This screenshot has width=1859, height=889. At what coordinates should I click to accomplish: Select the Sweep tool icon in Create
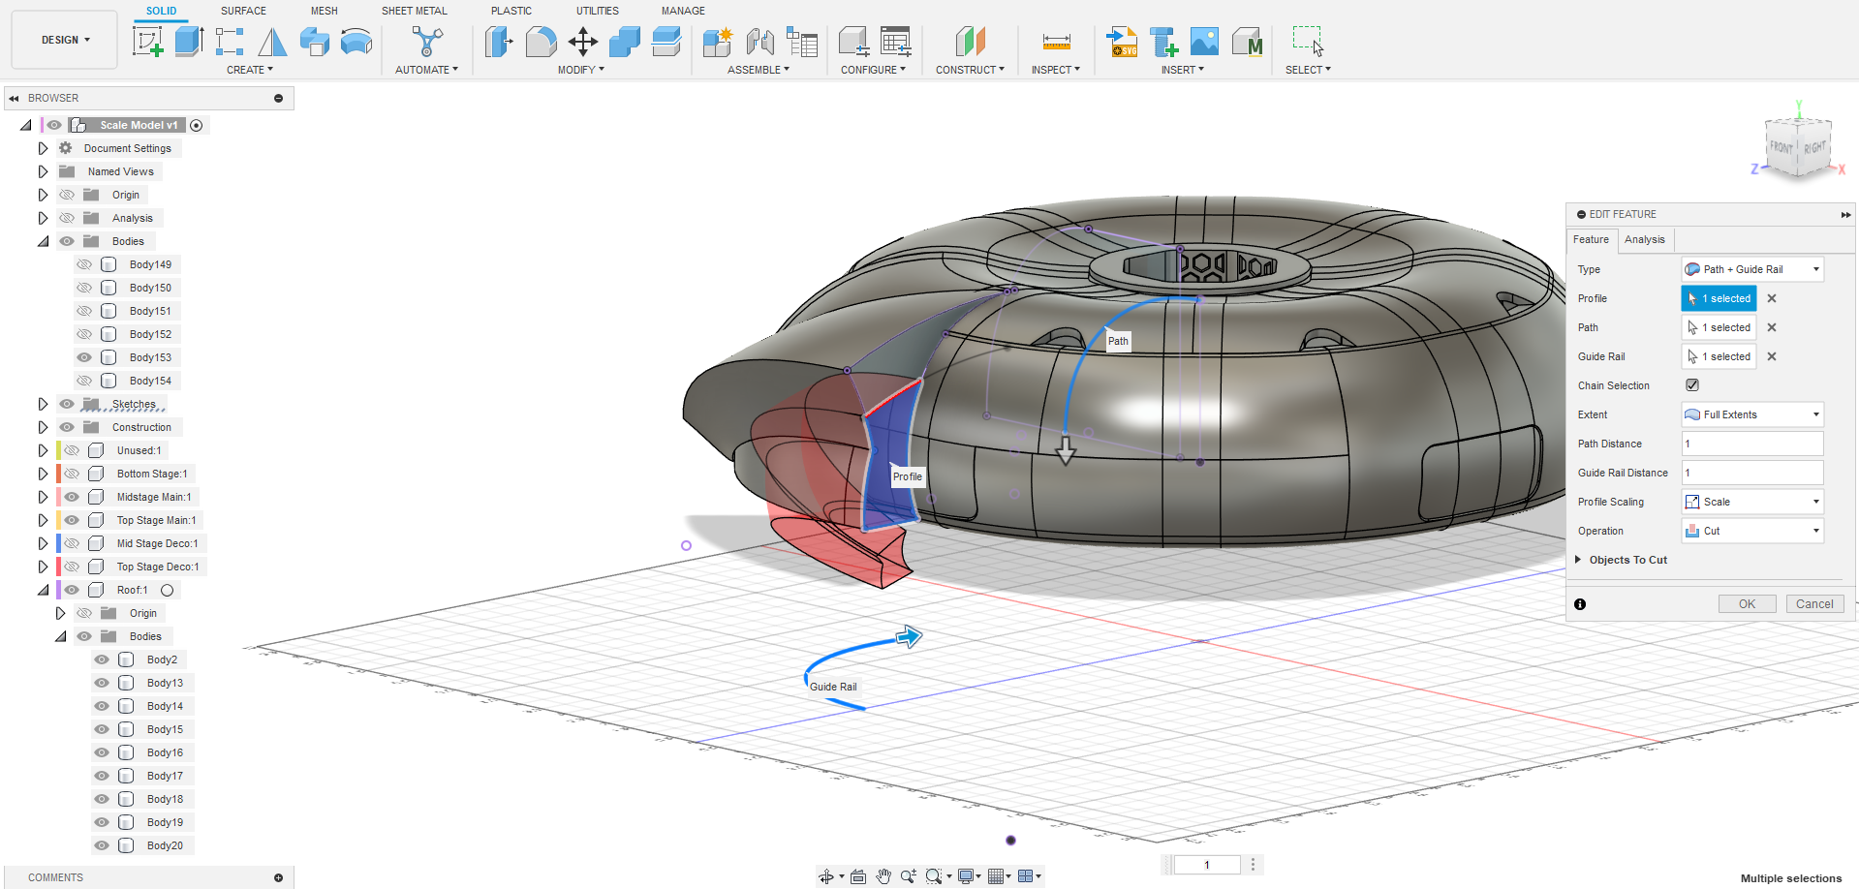point(356,42)
